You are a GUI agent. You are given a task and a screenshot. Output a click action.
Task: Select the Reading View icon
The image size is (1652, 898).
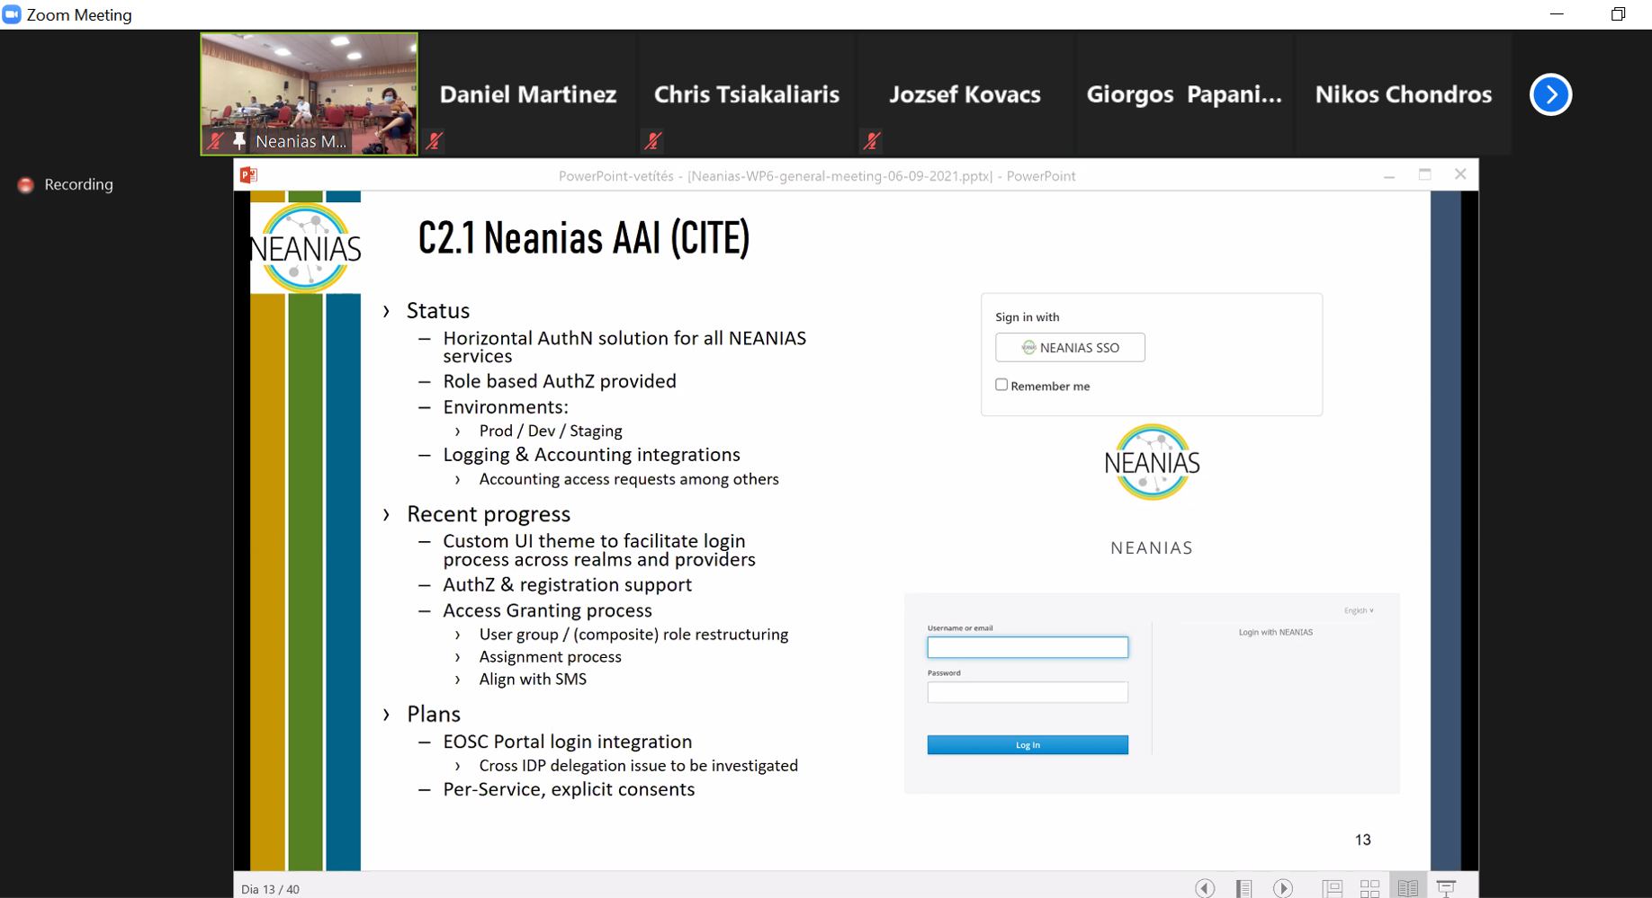pos(1408,888)
